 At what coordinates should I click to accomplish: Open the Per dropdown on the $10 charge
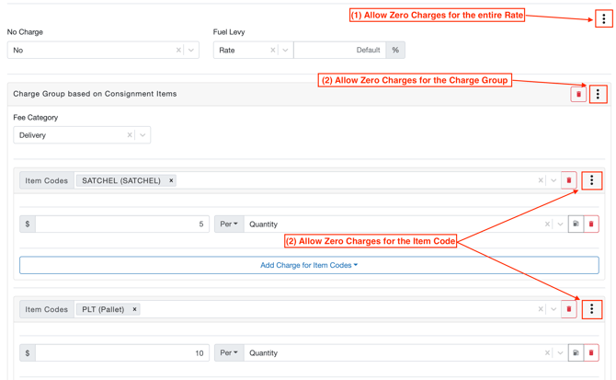click(x=229, y=353)
